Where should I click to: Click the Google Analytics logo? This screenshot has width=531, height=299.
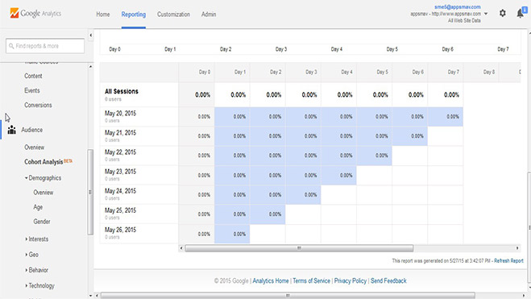coord(35,14)
